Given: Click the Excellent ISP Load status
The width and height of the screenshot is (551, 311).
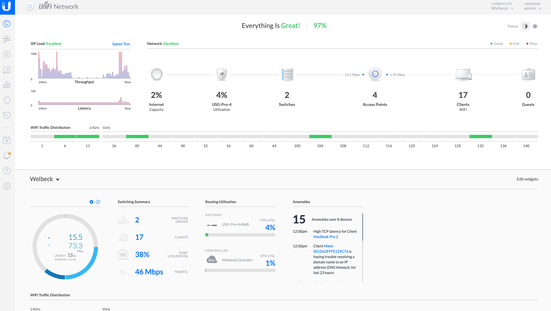Looking at the screenshot, I should click(54, 44).
